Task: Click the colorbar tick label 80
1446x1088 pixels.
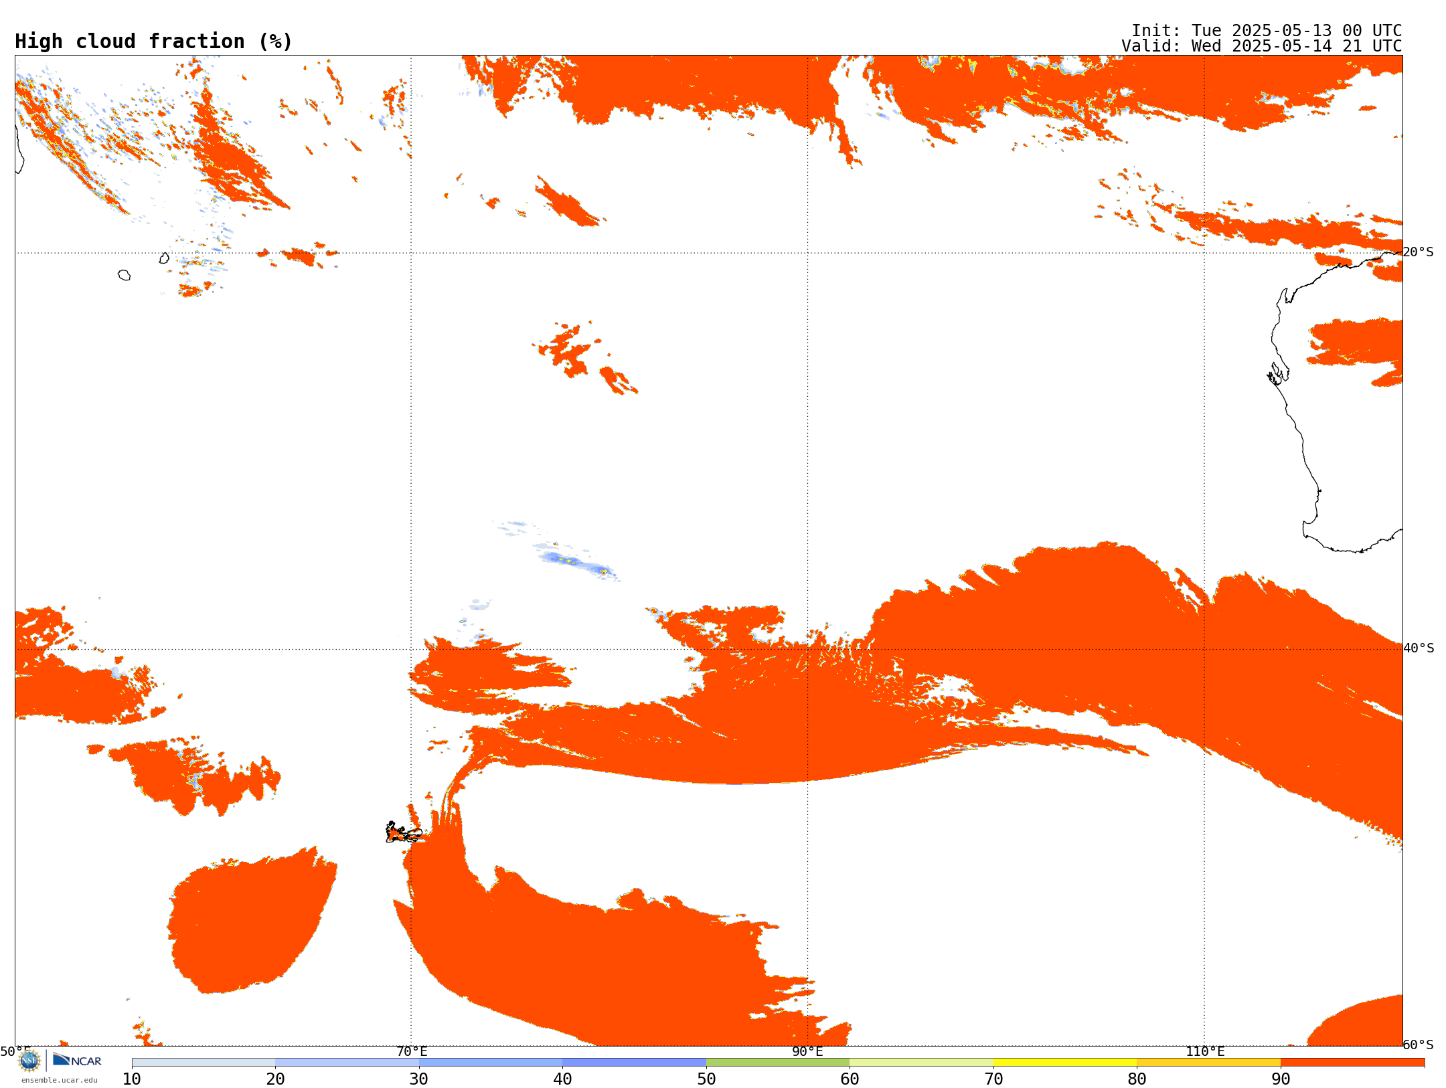Action: 1137,1079
